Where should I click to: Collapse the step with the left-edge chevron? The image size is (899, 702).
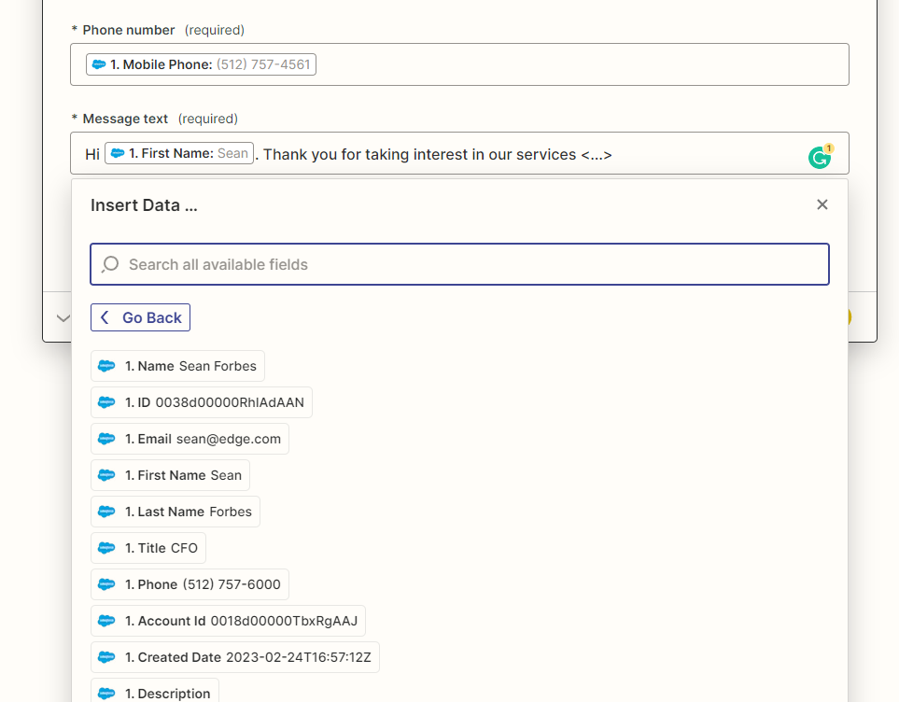(x=63, y=317)
